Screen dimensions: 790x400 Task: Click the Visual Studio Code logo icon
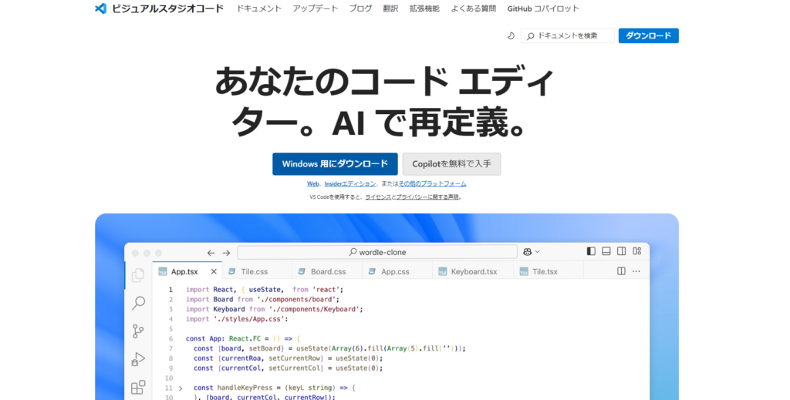pos(101,8)
